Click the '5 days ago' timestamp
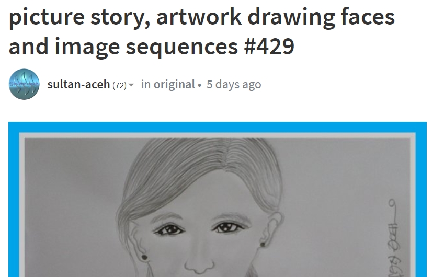The height and width of the screenshot is (277, 444). pyautogui.click(x=234, y=84)
